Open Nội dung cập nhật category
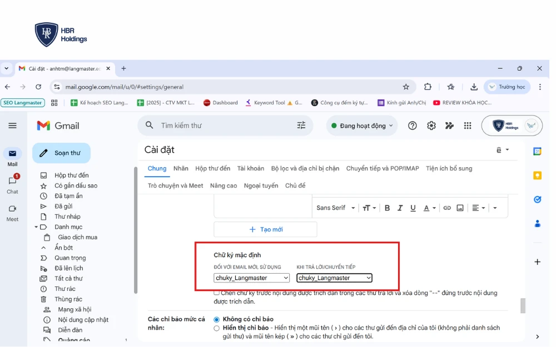 point(83,319)
